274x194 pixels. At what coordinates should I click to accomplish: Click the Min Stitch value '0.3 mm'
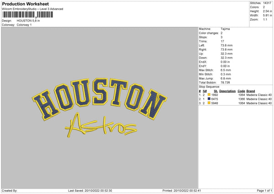point(226,74)
